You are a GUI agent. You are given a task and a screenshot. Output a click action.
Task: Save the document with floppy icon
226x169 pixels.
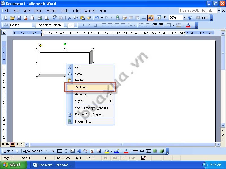19,18
